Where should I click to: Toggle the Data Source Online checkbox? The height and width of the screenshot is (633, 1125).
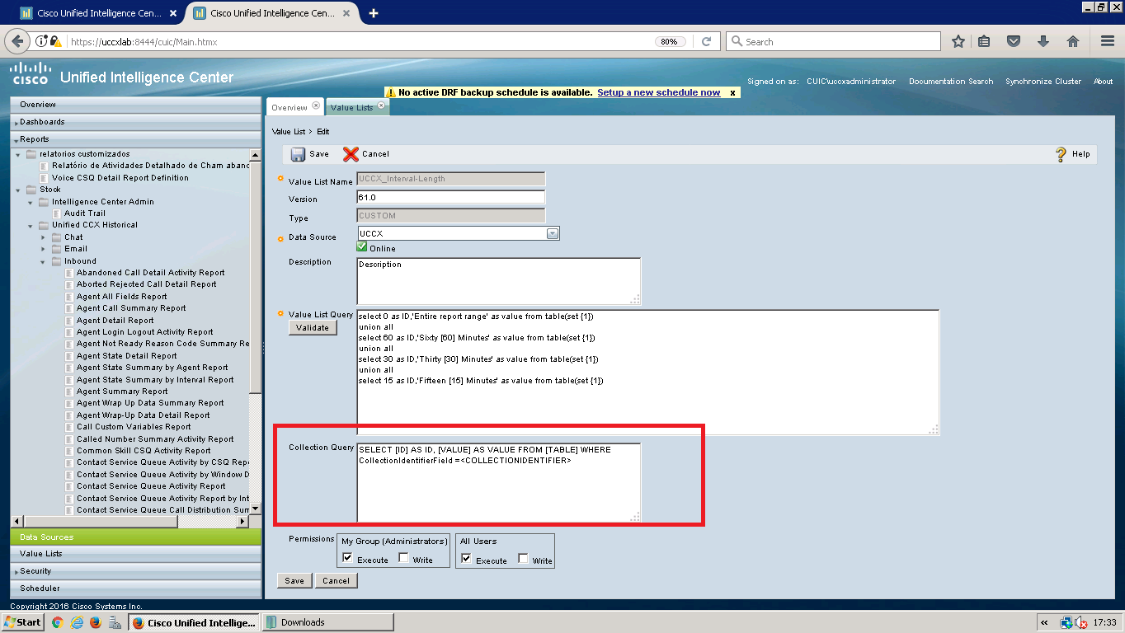point(362,246)
